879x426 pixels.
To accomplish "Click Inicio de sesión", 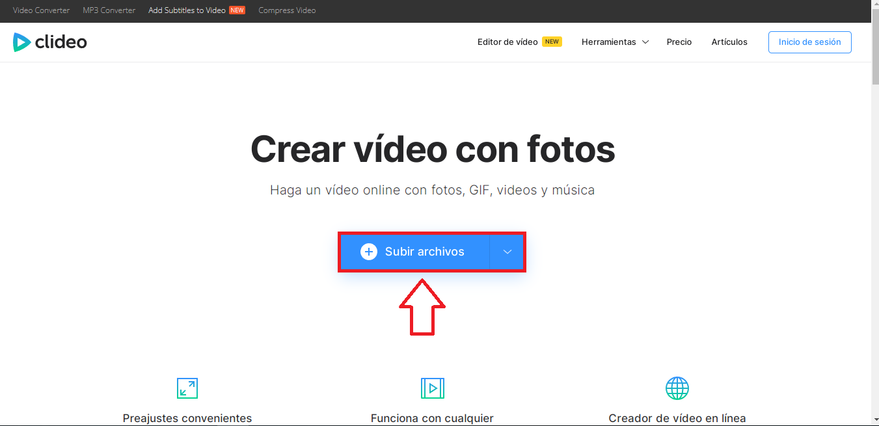I will tap(809, 42).
